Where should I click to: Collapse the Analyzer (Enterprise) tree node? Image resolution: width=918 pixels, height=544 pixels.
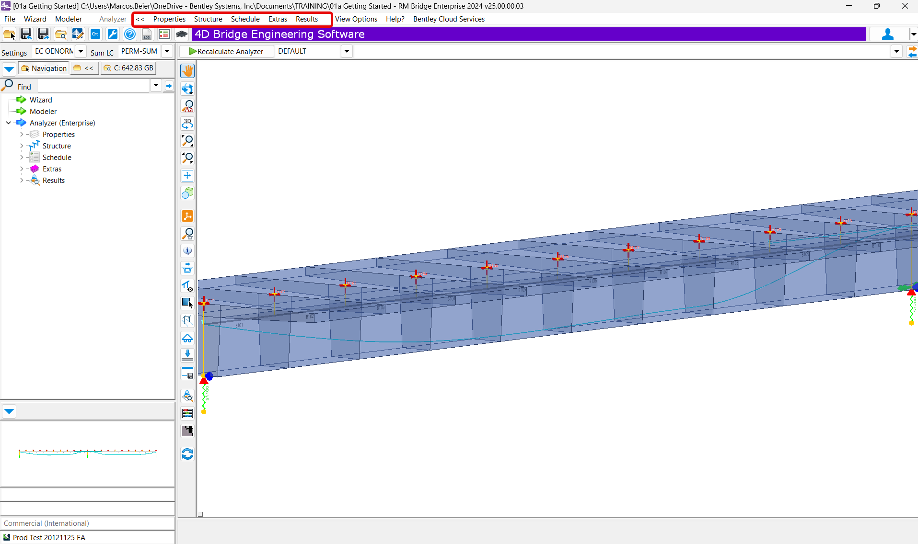9,123
